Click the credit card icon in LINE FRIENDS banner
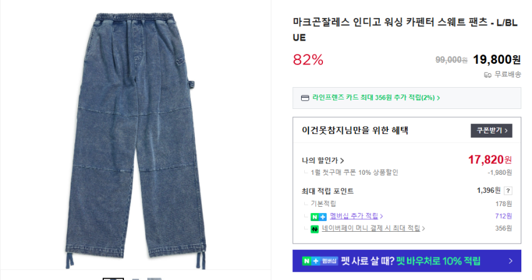Viewport: 532px width, 280px height. point(305,98)
